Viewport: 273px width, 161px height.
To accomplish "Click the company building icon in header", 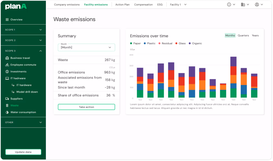I will 243,5.
